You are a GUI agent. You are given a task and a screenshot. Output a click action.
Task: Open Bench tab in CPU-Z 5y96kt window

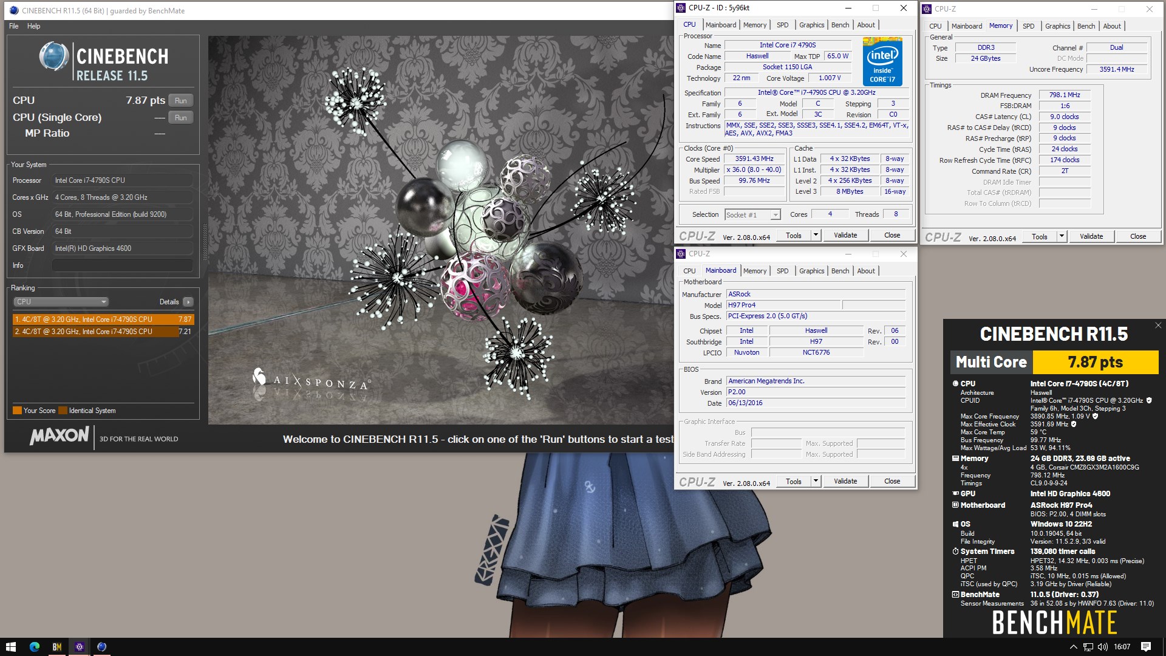[x=840, y=25]
